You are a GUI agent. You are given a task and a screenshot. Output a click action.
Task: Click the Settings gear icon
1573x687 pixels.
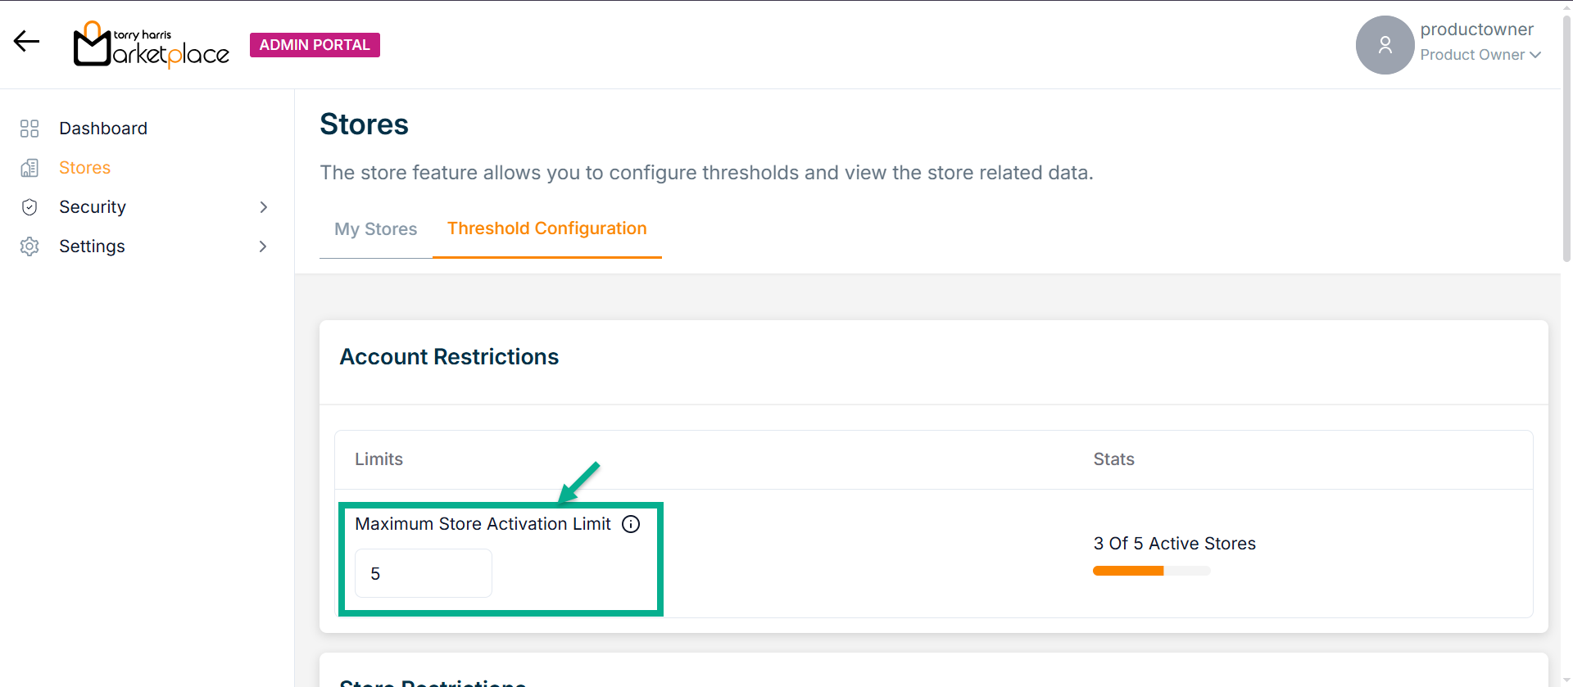click(29, 246)
